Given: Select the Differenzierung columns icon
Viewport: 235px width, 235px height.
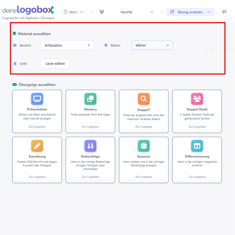Looking at the screenshot, I should tap(197, 146).
